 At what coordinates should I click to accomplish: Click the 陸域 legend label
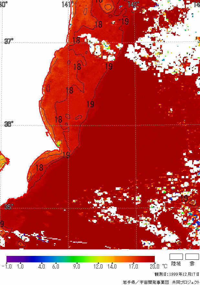click(176, 264)
